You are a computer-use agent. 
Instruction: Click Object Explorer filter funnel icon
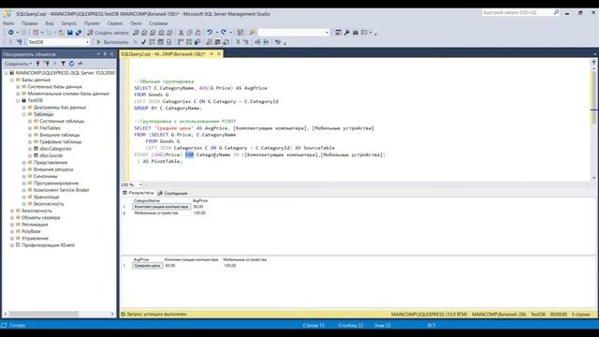point(63,64)
